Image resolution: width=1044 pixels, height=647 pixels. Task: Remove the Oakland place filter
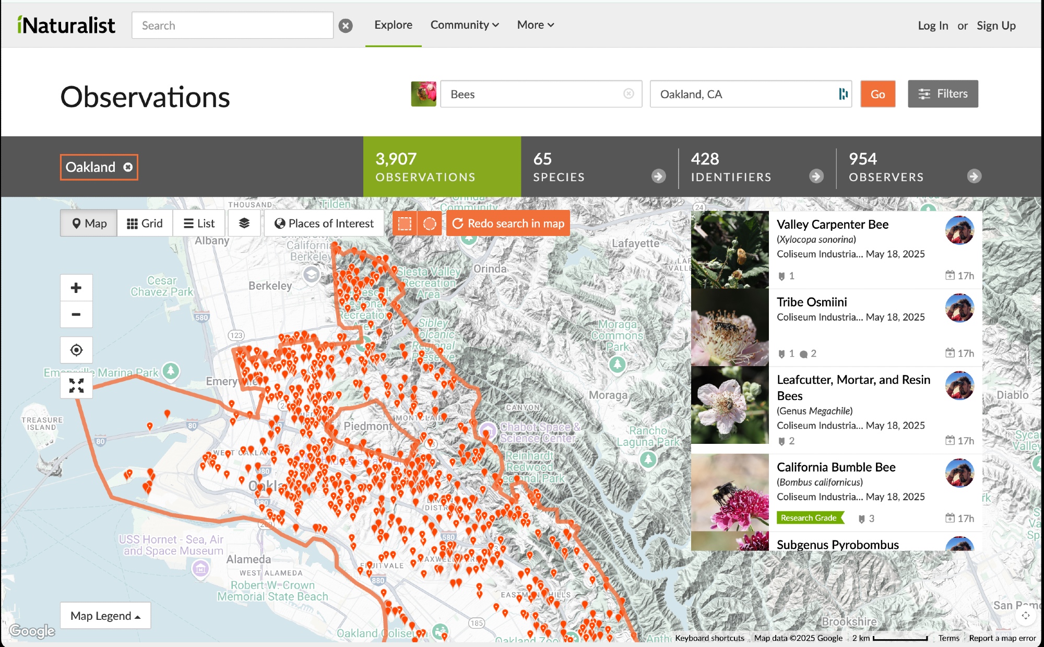point(128,167)
